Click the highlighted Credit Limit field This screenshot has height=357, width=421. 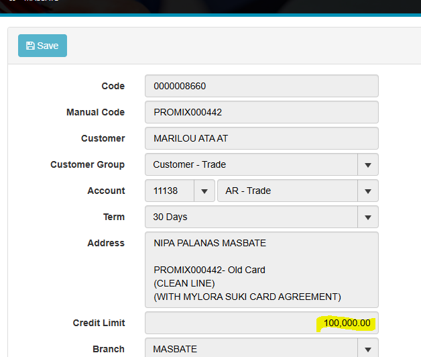point(261,323)
